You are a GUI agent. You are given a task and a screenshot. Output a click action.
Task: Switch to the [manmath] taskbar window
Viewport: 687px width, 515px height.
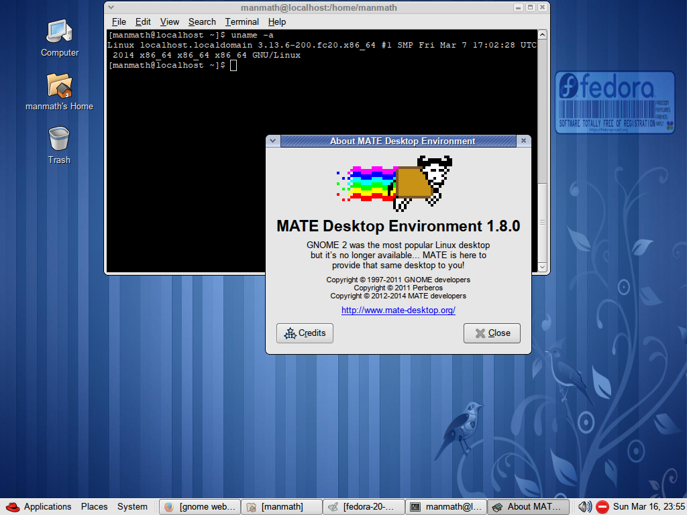[282, 507]
